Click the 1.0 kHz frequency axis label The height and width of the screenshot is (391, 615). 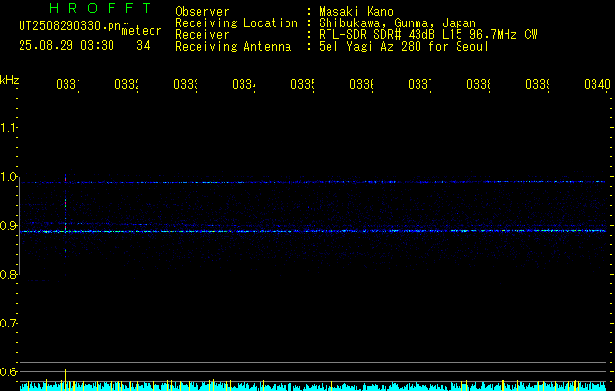(9, 177)
